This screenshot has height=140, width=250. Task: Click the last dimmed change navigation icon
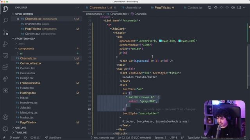coord(227,7)
